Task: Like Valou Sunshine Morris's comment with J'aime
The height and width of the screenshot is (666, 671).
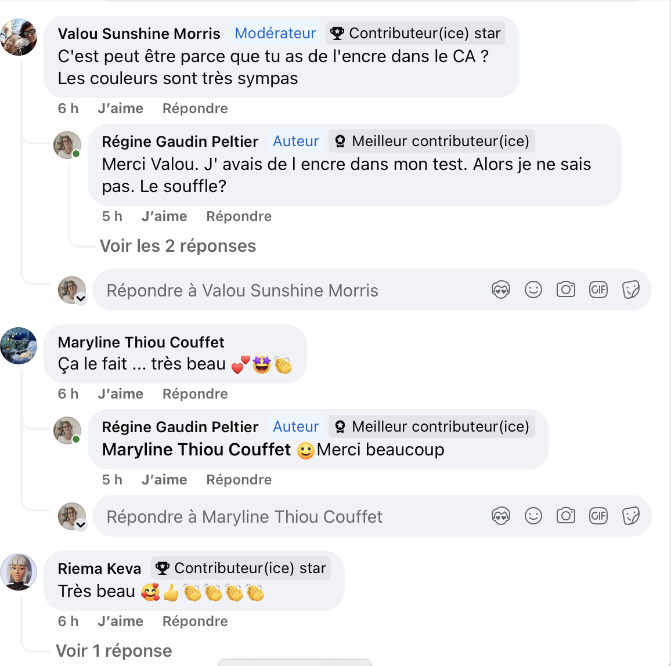Action: [120, 108]
